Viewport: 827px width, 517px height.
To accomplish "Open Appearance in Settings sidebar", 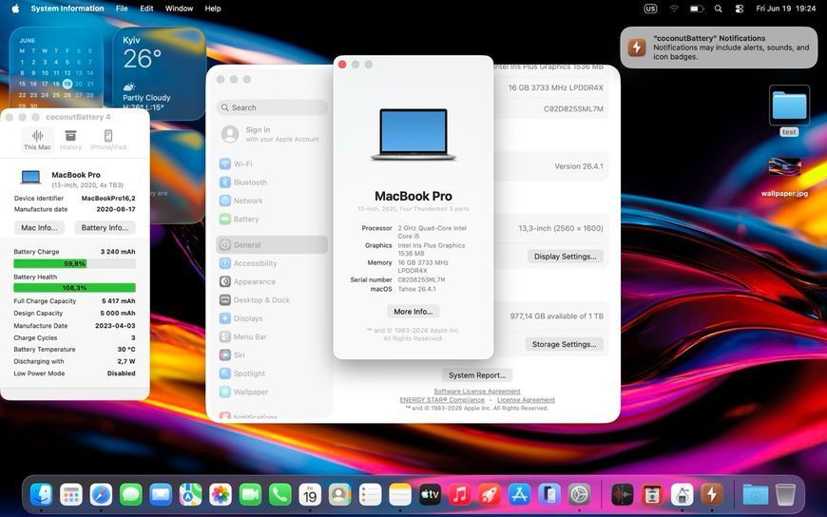I will (272, 281).
